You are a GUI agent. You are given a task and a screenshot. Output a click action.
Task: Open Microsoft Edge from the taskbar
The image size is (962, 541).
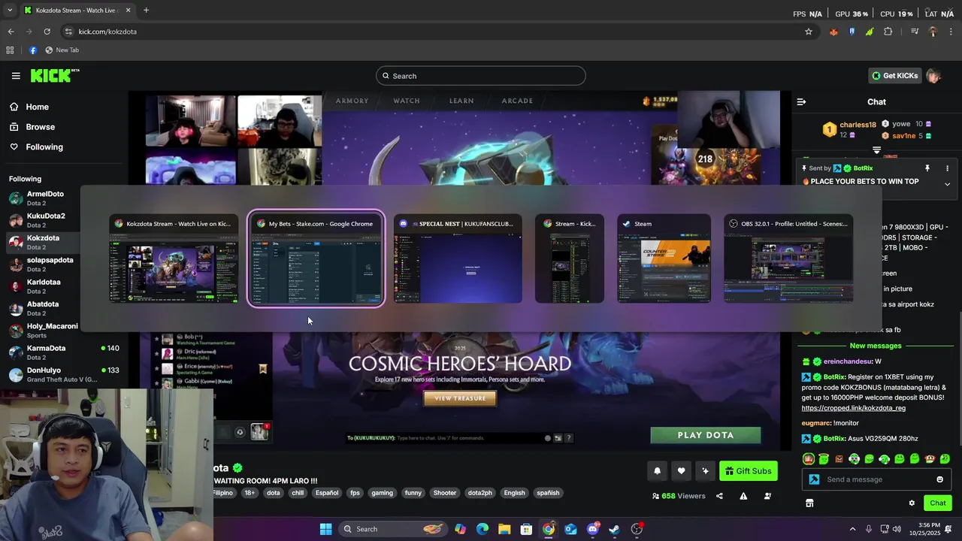(x=483, y=529)
